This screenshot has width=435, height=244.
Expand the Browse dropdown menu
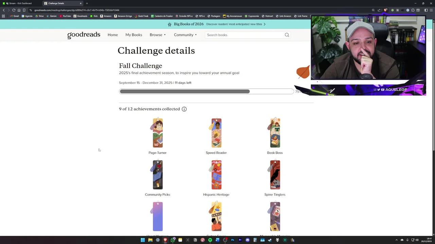(158, 35)
